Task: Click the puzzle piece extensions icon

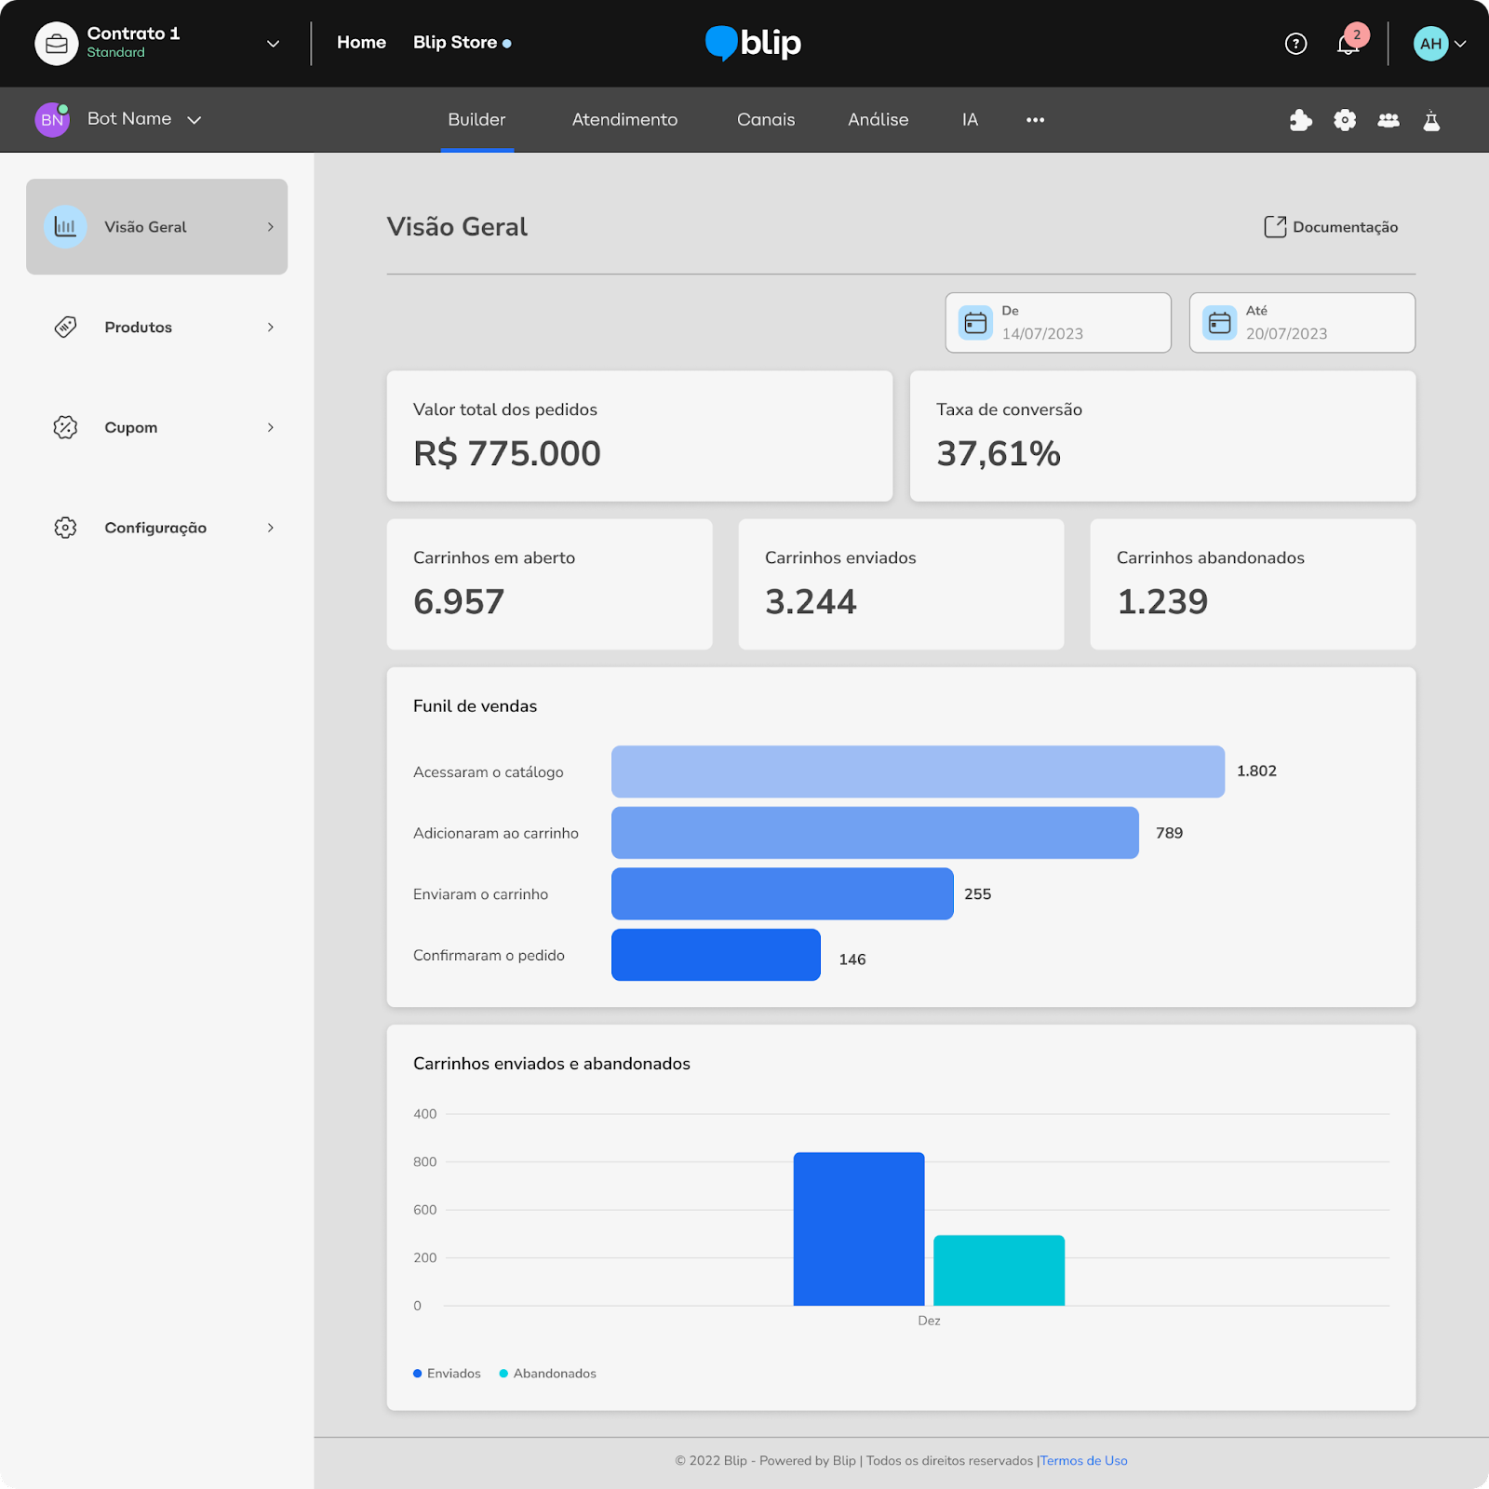Action: [x=1300, y=120]
